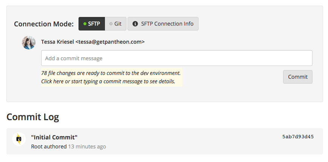
Task: Open SFTP Connection Info
Action: 163,24
